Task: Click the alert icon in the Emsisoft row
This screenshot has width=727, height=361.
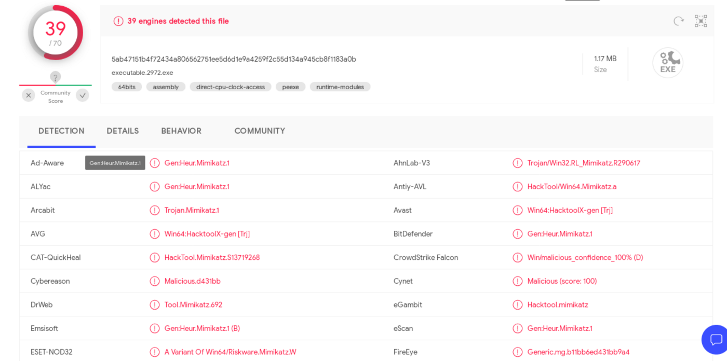Action: [155, 328]
